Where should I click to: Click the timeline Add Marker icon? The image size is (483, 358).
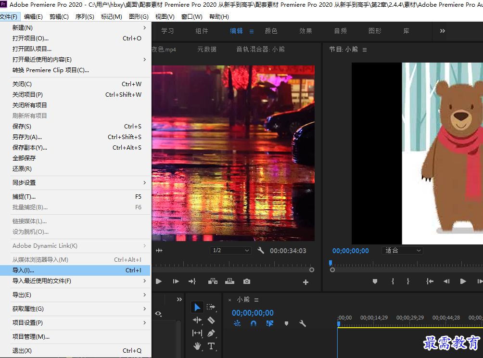[x=286, y=323]
